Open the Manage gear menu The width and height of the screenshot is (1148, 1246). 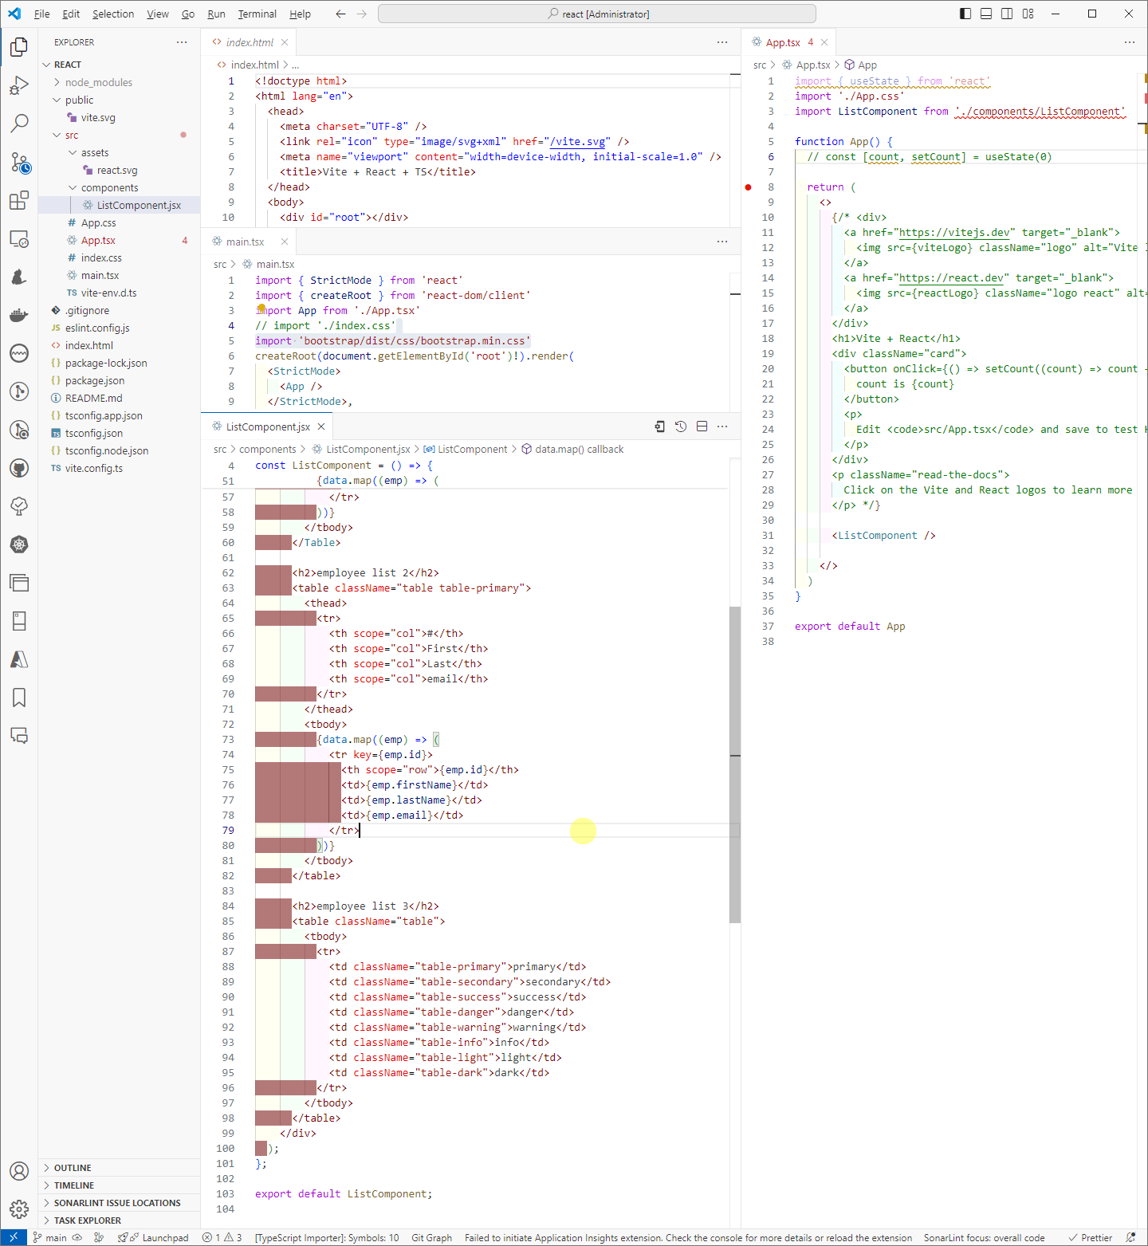(19, 1209)
